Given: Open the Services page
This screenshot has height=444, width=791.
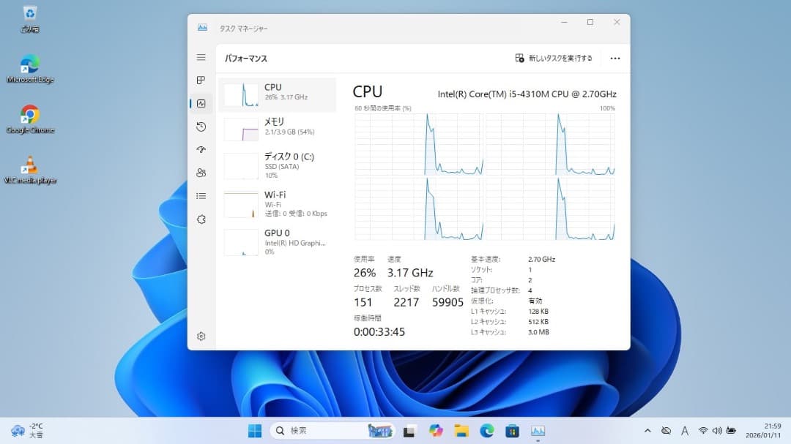Looking at the screenshot, I should click(x=201, y=219).
